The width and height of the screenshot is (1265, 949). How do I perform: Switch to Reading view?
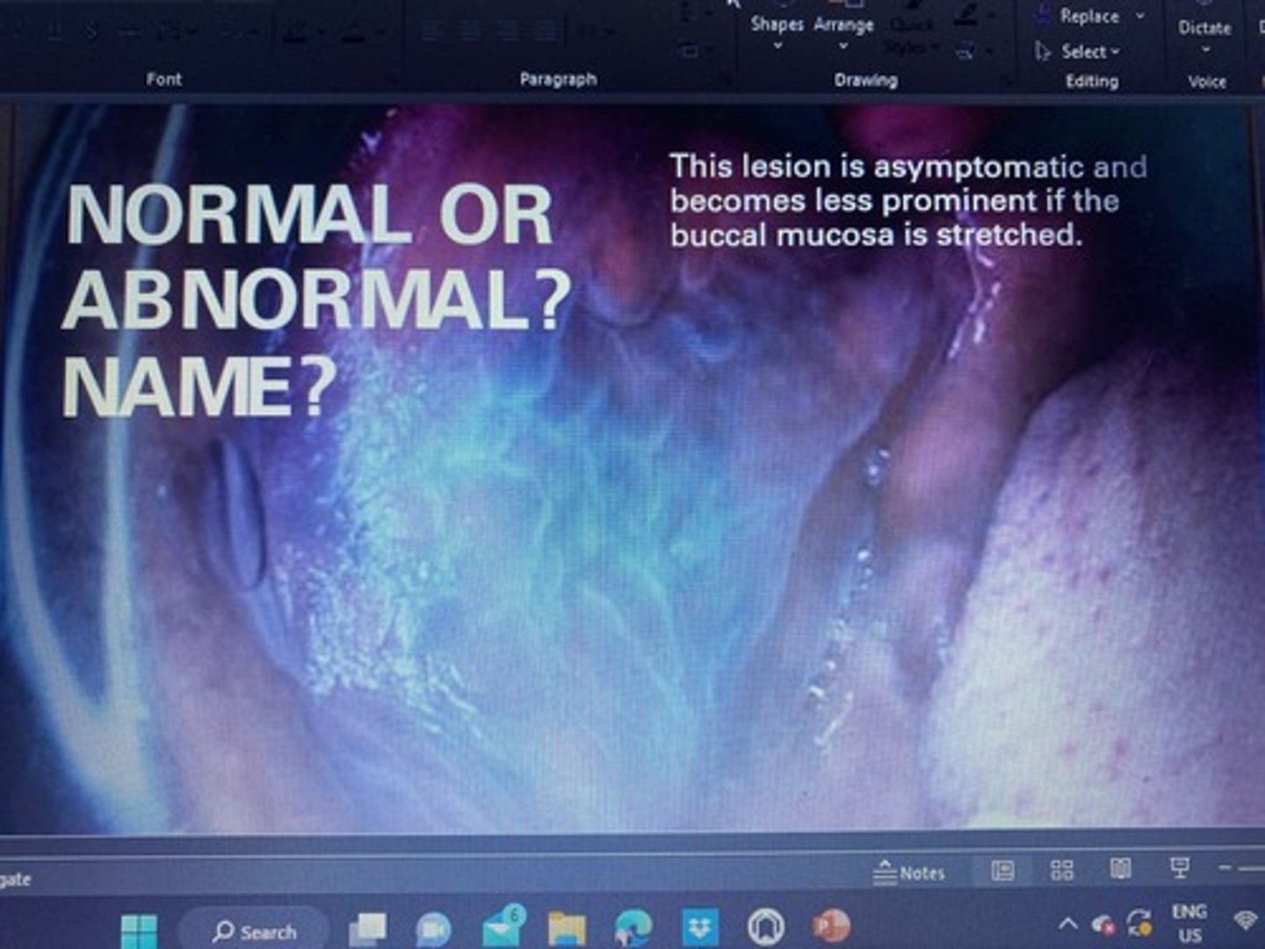[x=1120, y=869]
